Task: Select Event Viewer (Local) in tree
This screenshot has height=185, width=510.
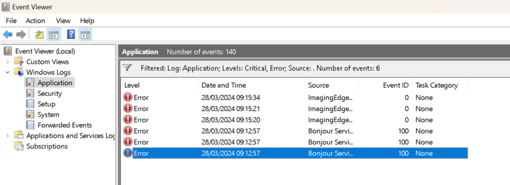Action: pos(45,51)
